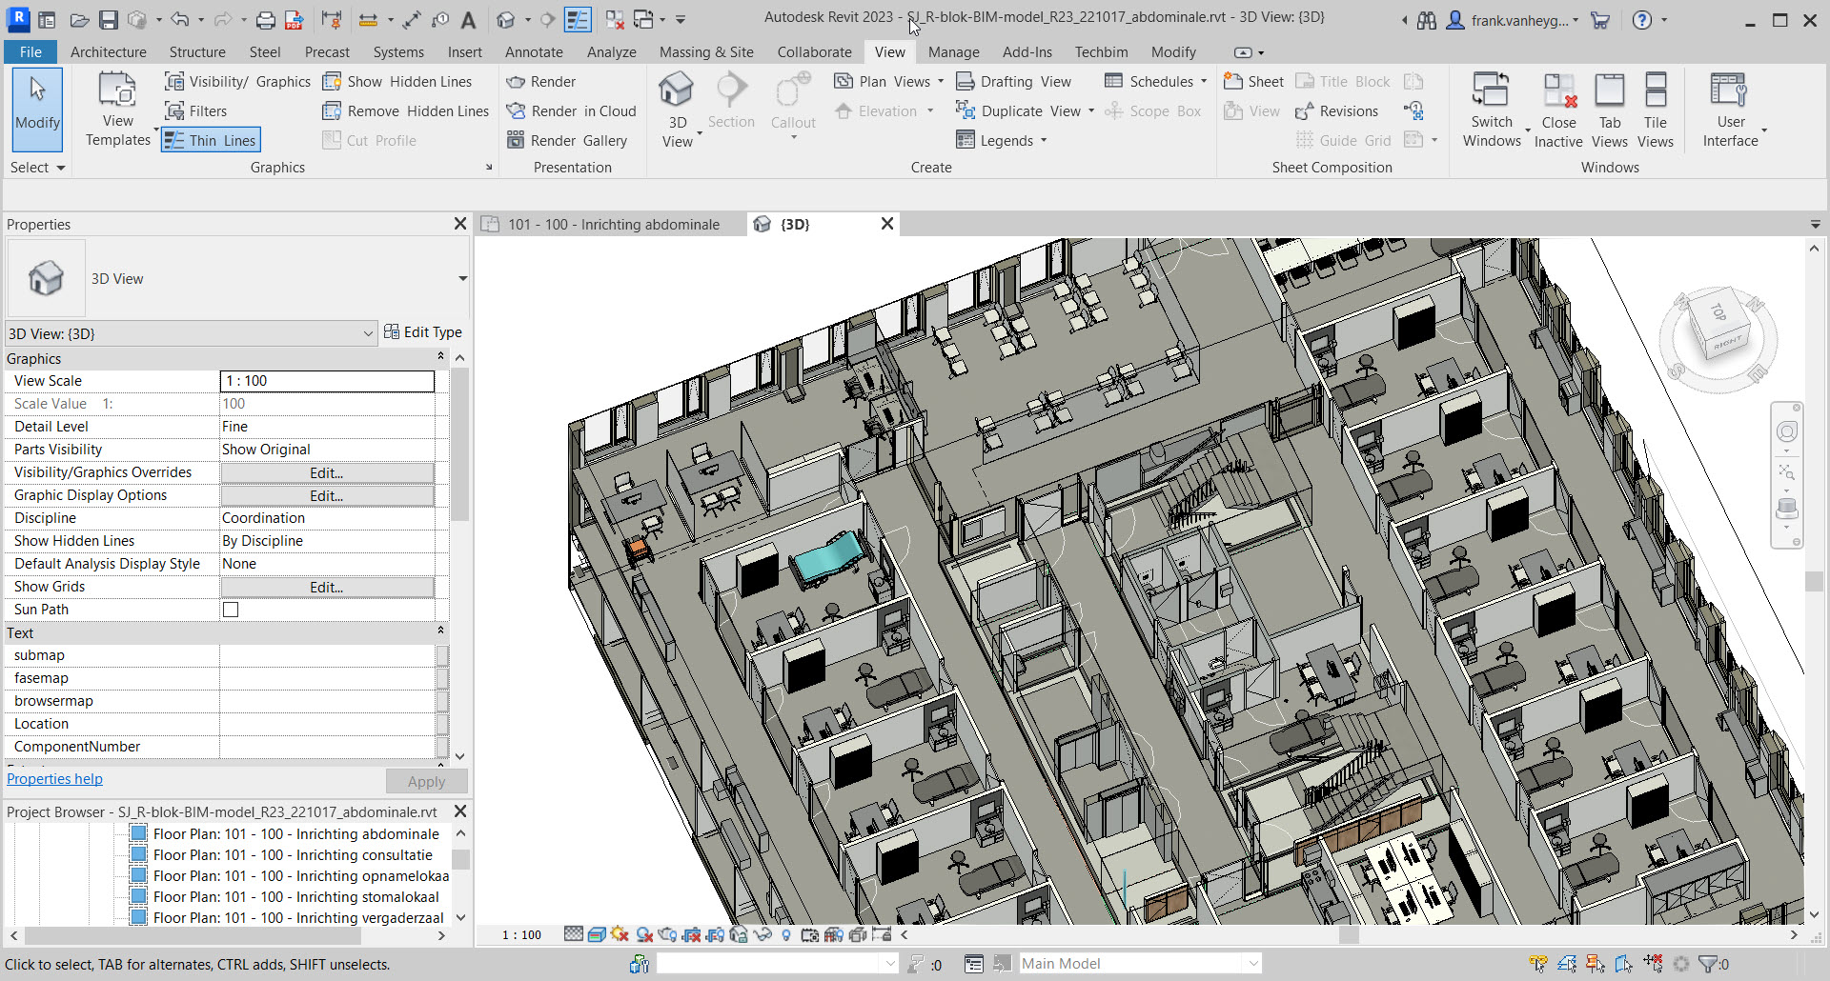Viewport: 1830px width, 981px height.
Task: Click the View Scale input field
Action: pos(327,381)
